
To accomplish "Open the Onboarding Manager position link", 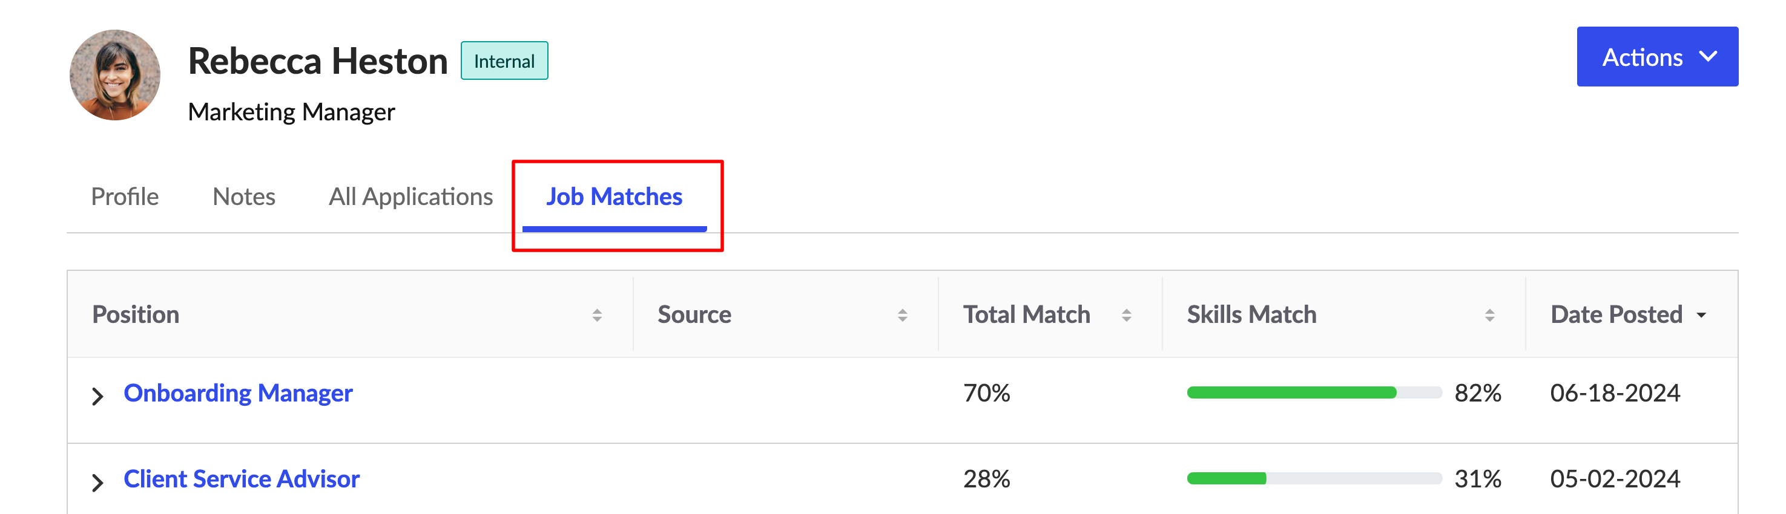I will pyautogui.click(x=238, y=394).
